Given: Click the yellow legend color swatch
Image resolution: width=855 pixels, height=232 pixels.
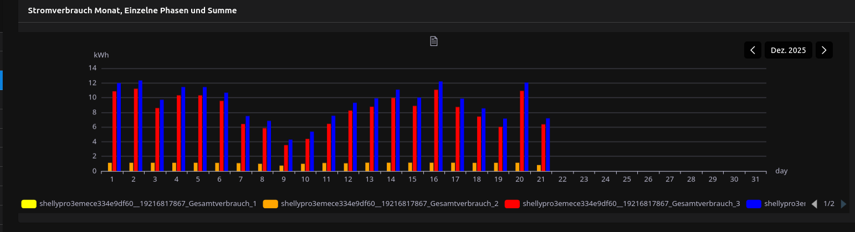Looking at the screenshot, I should point(29,204).
